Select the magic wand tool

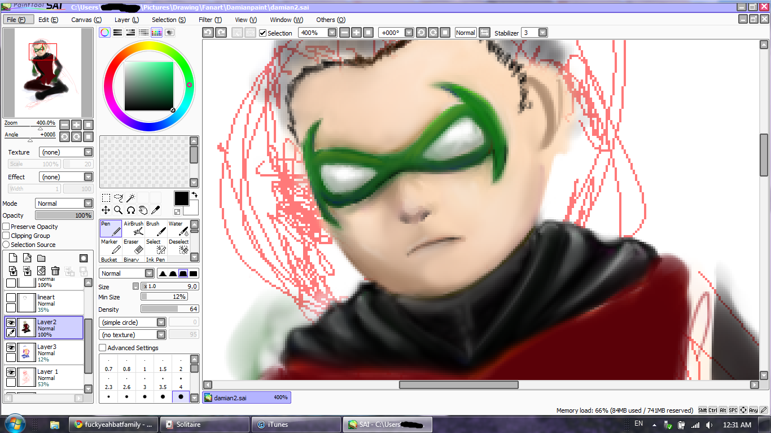[x=130, y=198]
